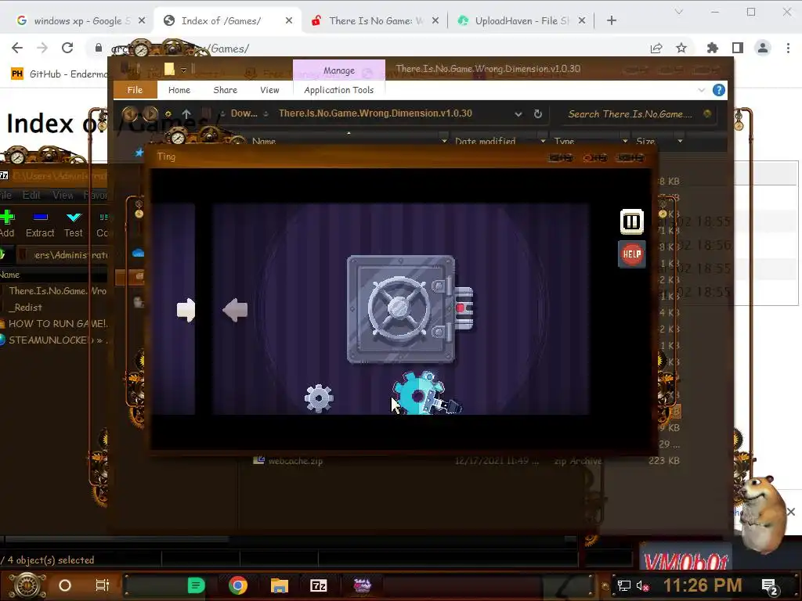Reload the Chrome page
The height and width of the screenshot is (601, 802).
click(x=67, y=48)
